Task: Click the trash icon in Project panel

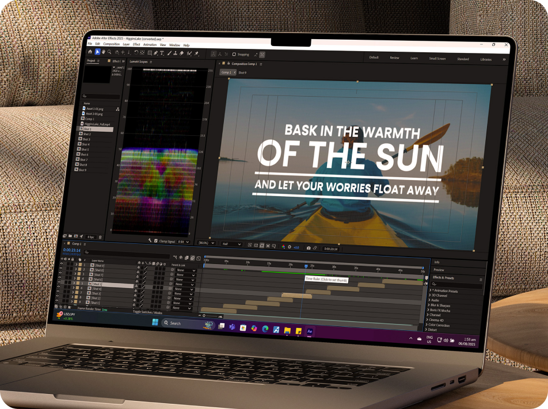Action: click(x=100, y=237)
